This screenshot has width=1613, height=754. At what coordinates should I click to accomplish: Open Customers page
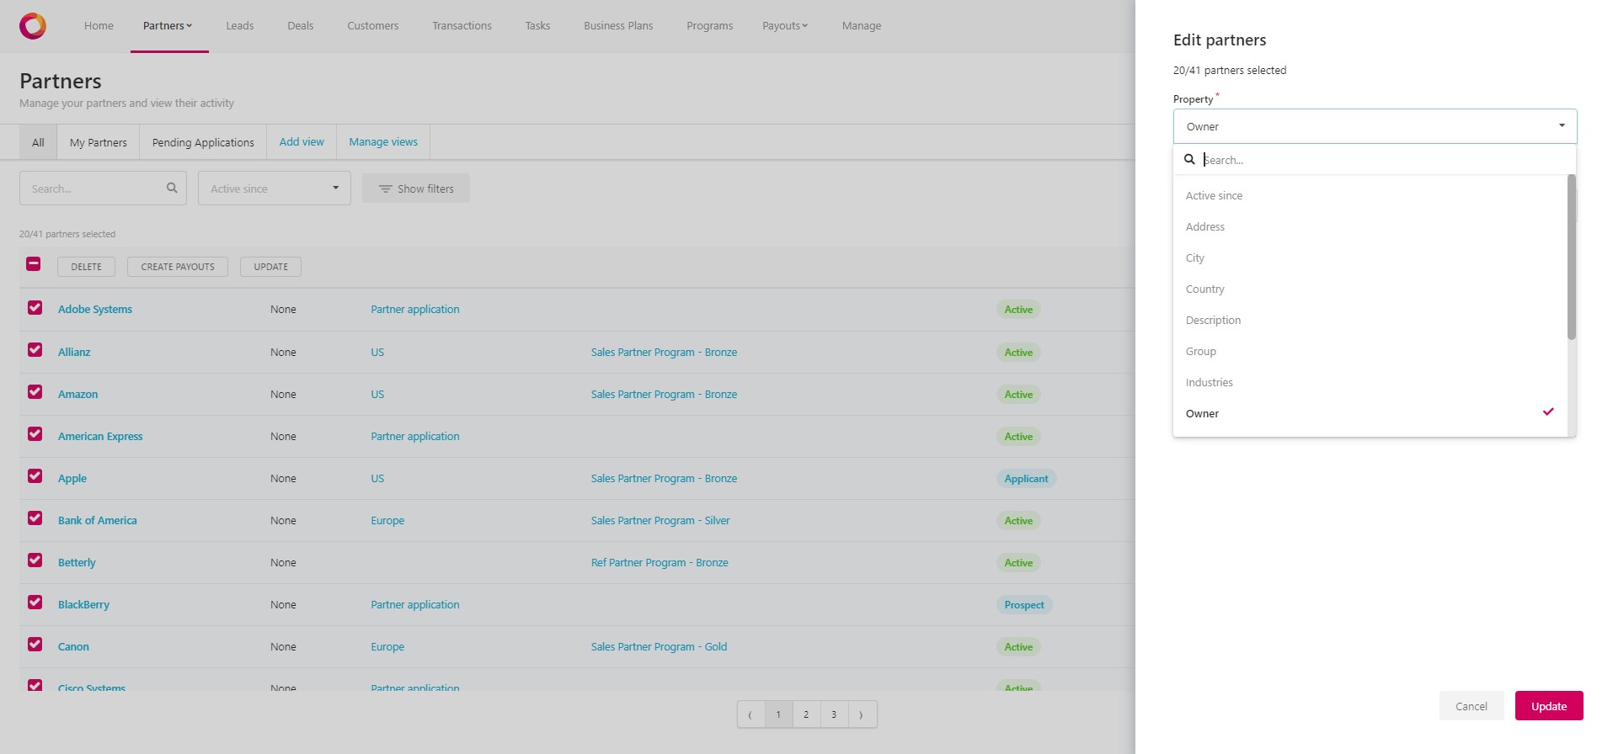pos(372,26)
